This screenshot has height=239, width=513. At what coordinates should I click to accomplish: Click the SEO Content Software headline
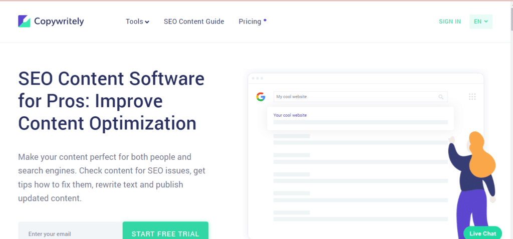tap(112, 101)
